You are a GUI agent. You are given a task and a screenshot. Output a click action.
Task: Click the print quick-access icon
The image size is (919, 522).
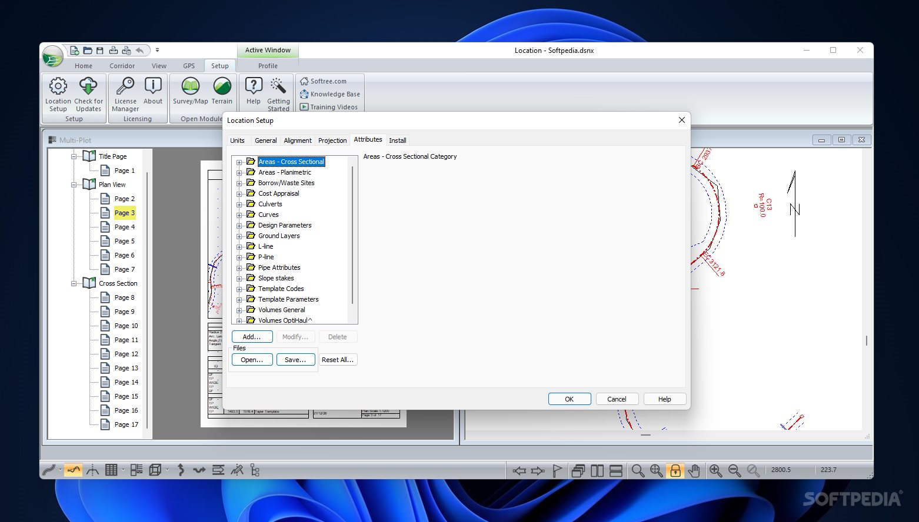click(114, 51)
